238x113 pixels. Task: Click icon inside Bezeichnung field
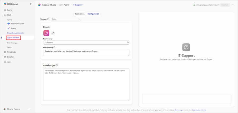128,43
